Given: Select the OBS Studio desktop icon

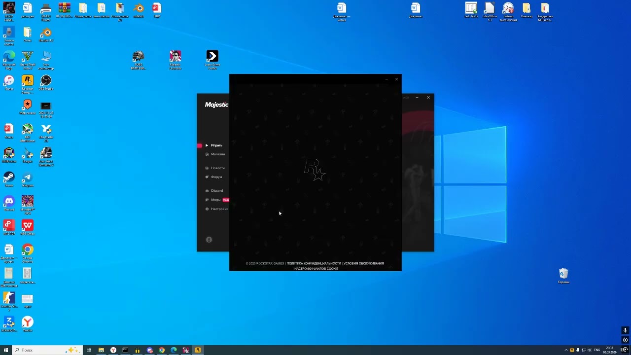Looking at the screenshot, I should 46,82.
